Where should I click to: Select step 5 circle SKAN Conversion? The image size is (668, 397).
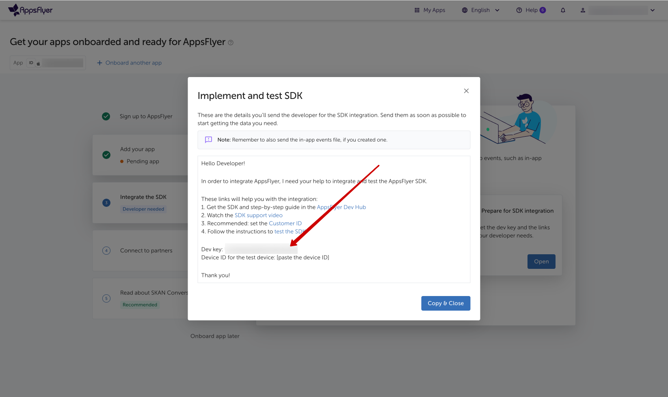tap(106, 298)
